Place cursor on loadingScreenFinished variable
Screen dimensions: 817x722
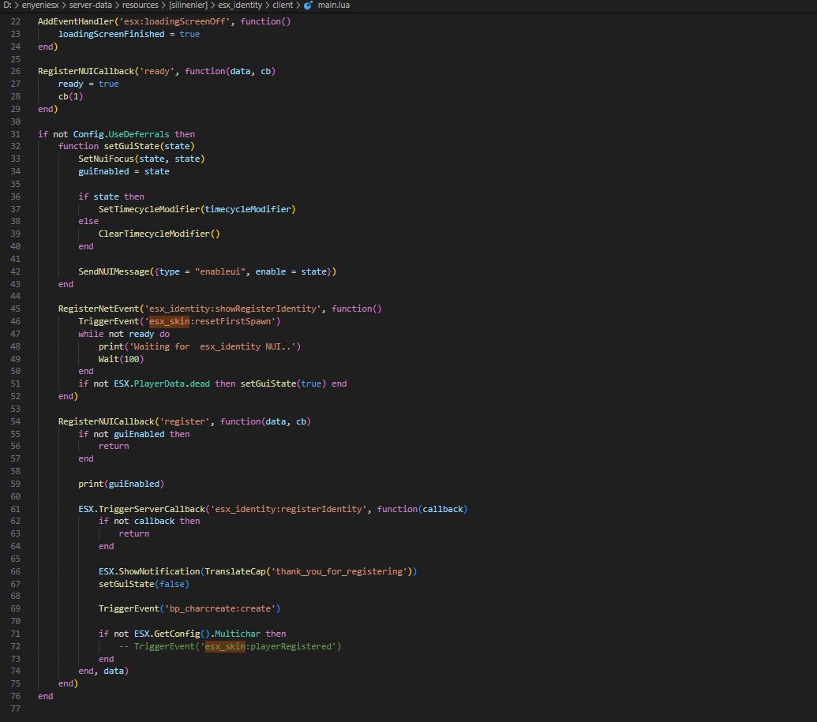pos(107,34)
